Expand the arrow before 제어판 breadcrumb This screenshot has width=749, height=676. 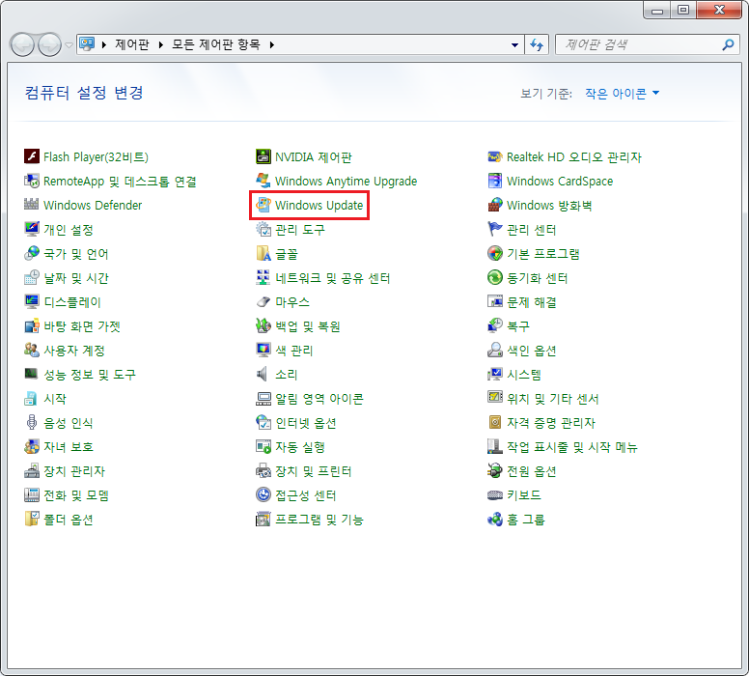(103, 45)
